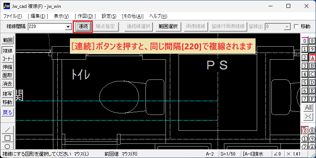Select the circle drawing tool icon

[8, 147]
